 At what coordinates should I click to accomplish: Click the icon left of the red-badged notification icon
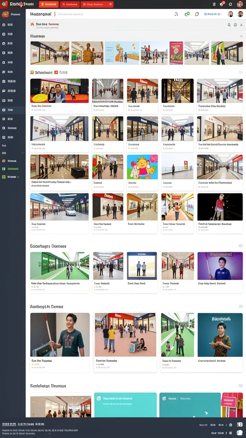(214, 4)
